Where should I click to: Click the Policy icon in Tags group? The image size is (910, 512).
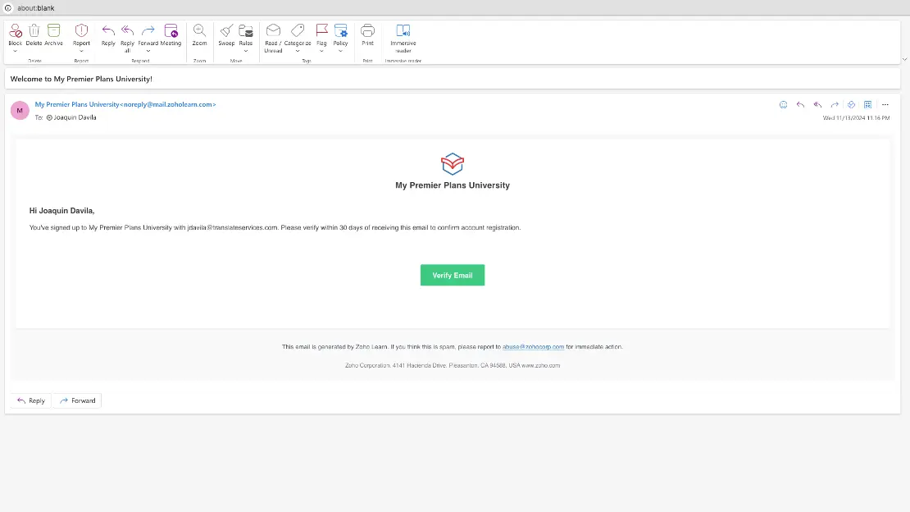341,31
